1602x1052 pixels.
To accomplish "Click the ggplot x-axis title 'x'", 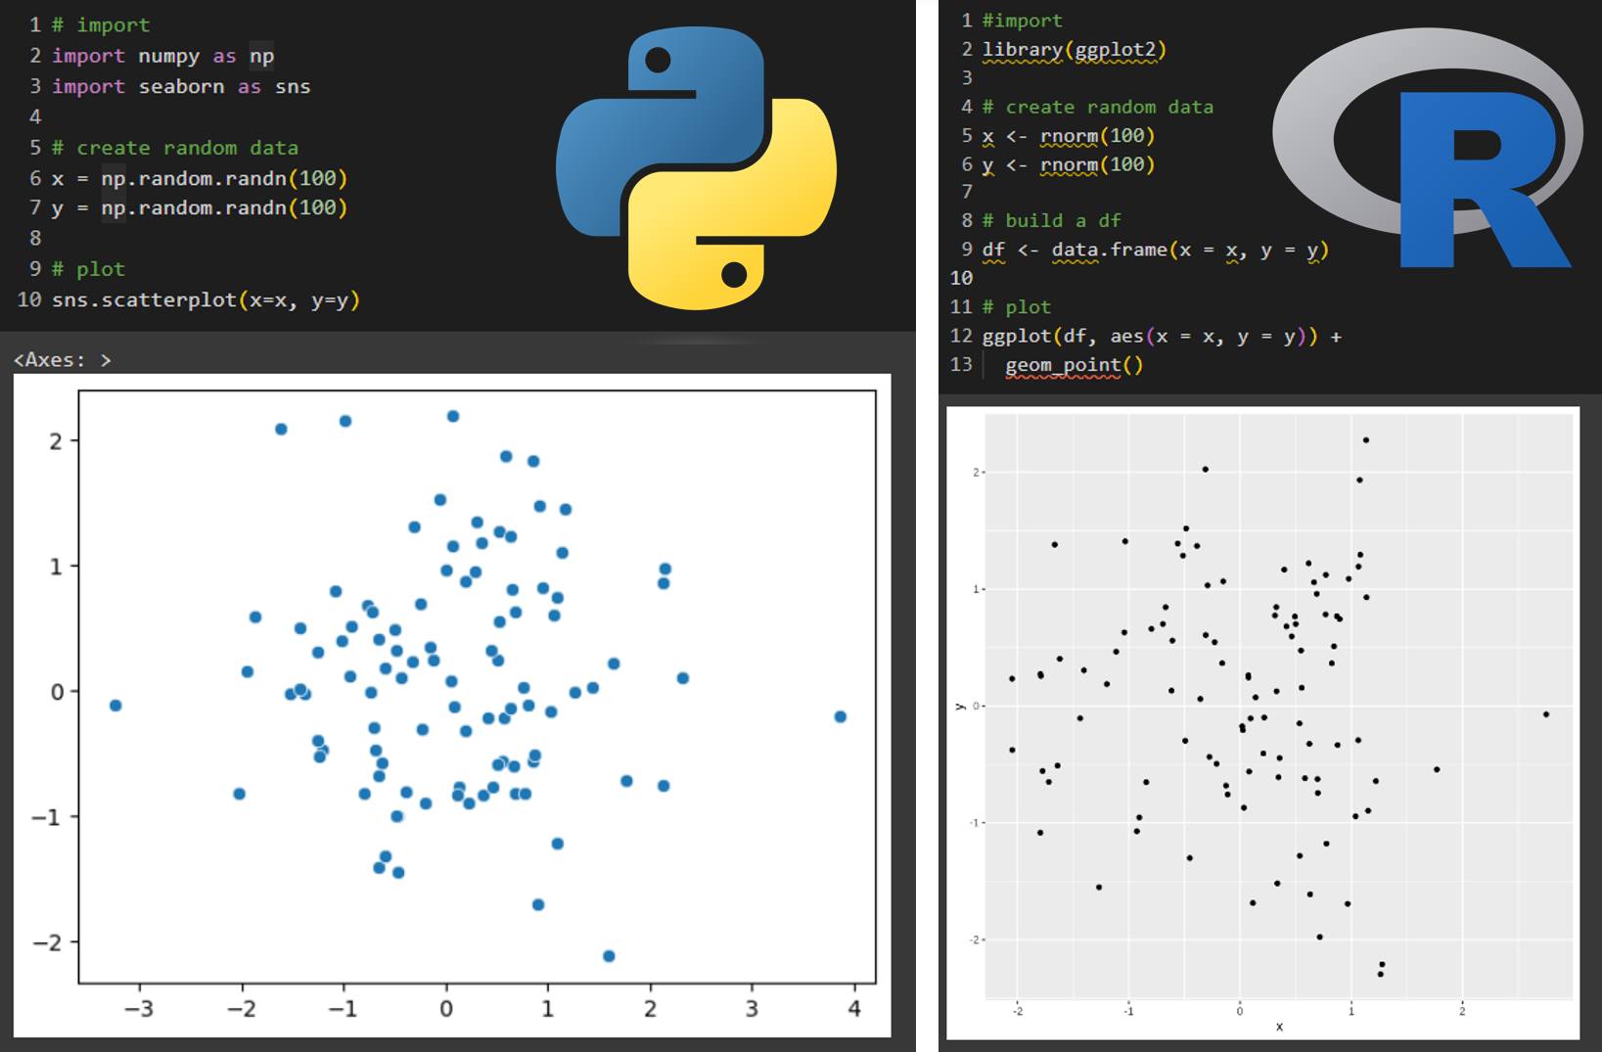I will [1279, 1027].
